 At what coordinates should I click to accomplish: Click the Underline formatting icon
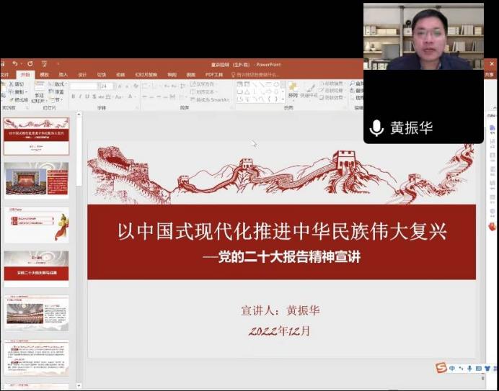(87, 96)
